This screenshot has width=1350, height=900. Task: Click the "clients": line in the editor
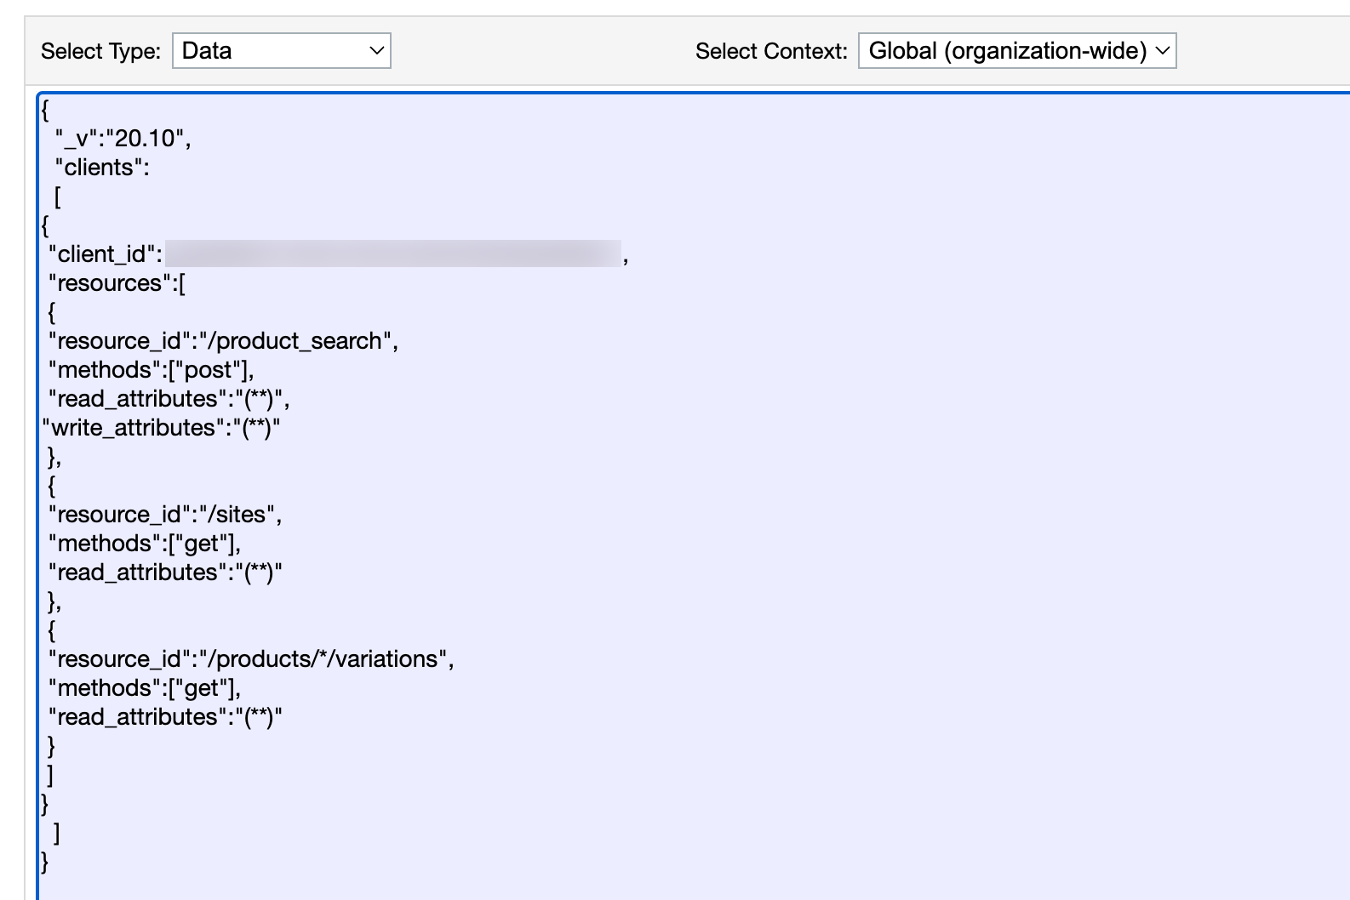[102, 168]
